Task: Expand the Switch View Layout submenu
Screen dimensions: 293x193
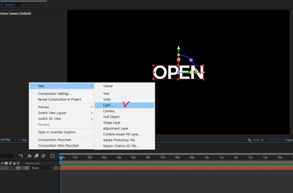Action: click(x=62, y=113)
